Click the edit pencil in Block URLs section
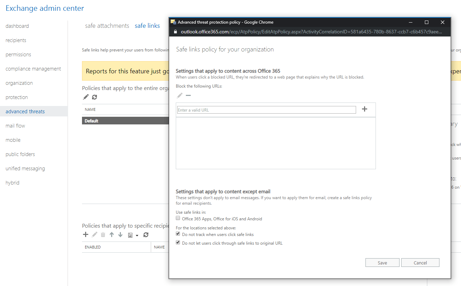 click(x=179, y=96)
